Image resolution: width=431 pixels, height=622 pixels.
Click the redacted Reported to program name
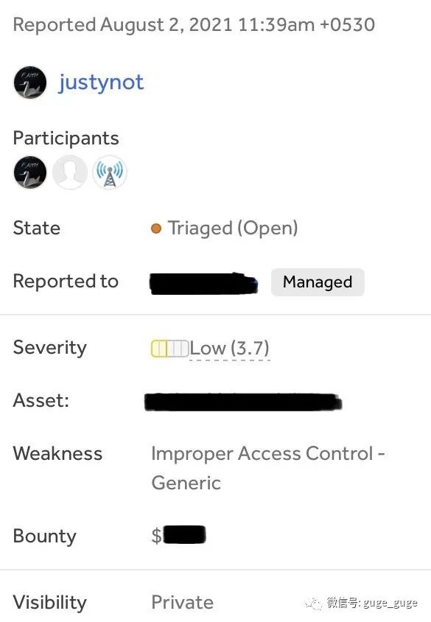click(204, 283)
